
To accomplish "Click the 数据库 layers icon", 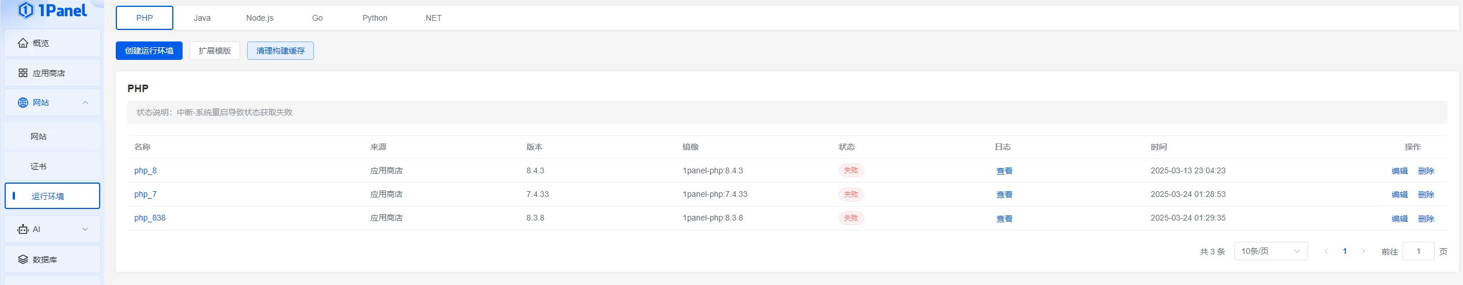I will [x=23, y=260].
